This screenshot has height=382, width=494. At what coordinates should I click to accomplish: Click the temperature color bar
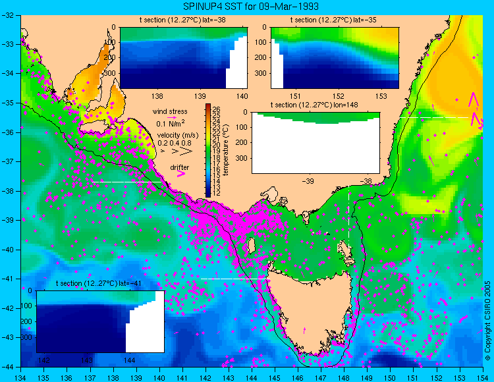[x=208, y=151]
